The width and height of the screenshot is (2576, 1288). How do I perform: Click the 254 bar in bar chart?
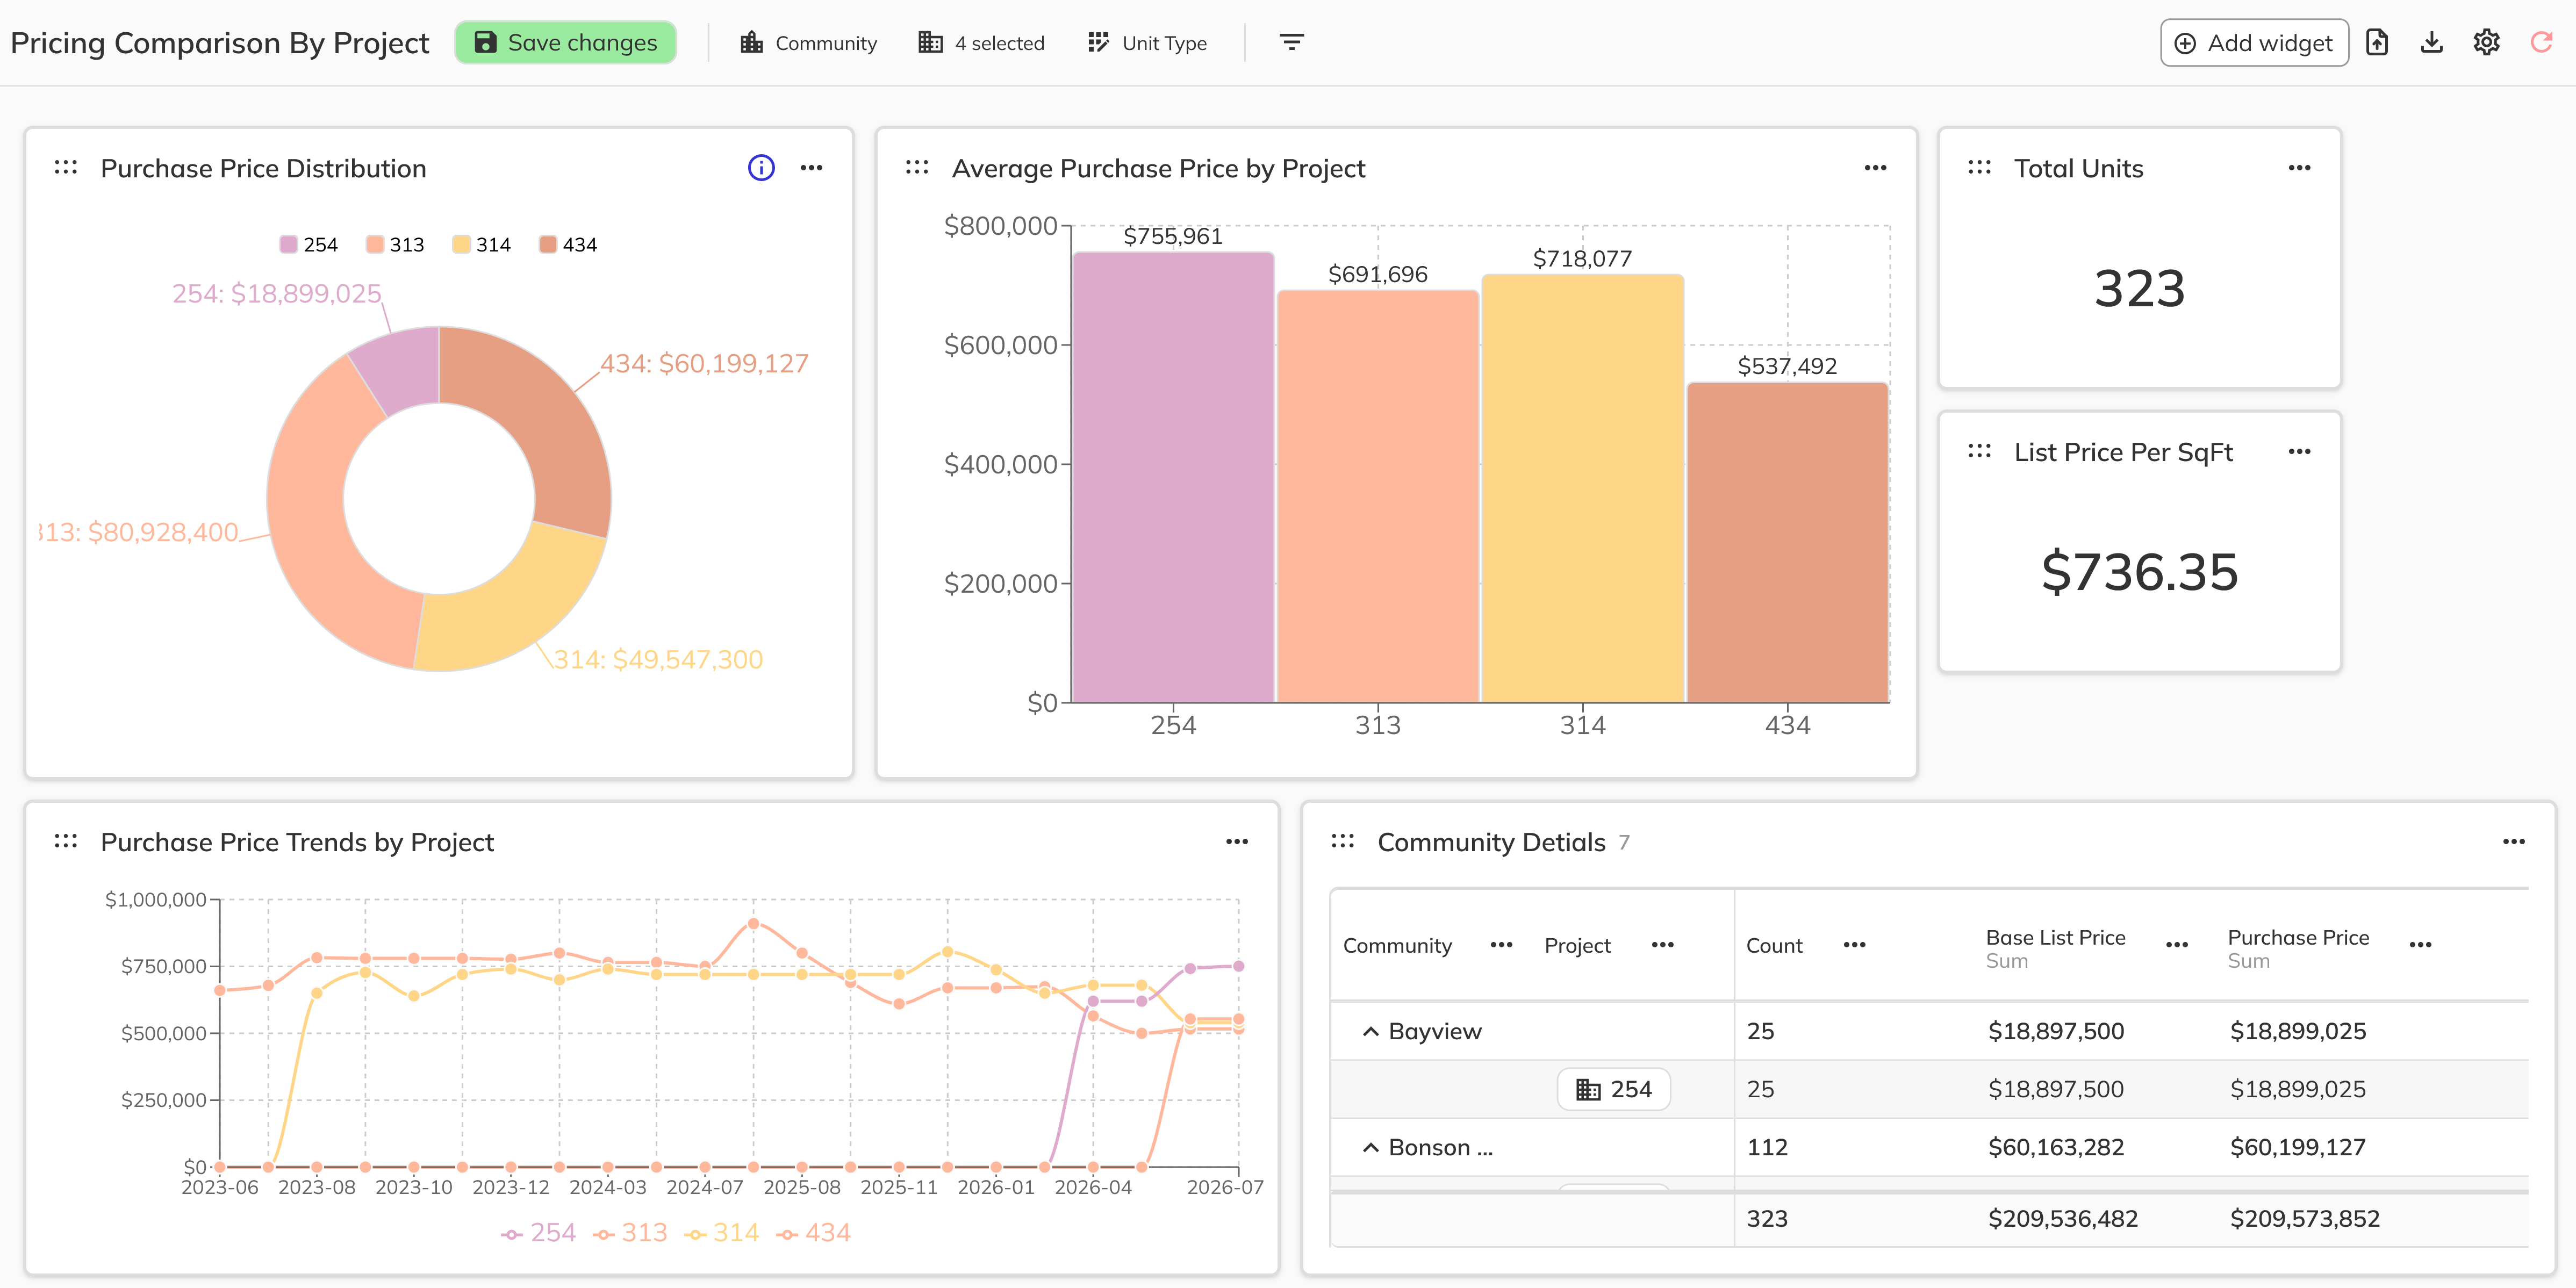[x=1173, y=478]
